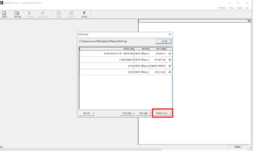
Task: Minimize the main application window
Action: [x=229, y=3]
